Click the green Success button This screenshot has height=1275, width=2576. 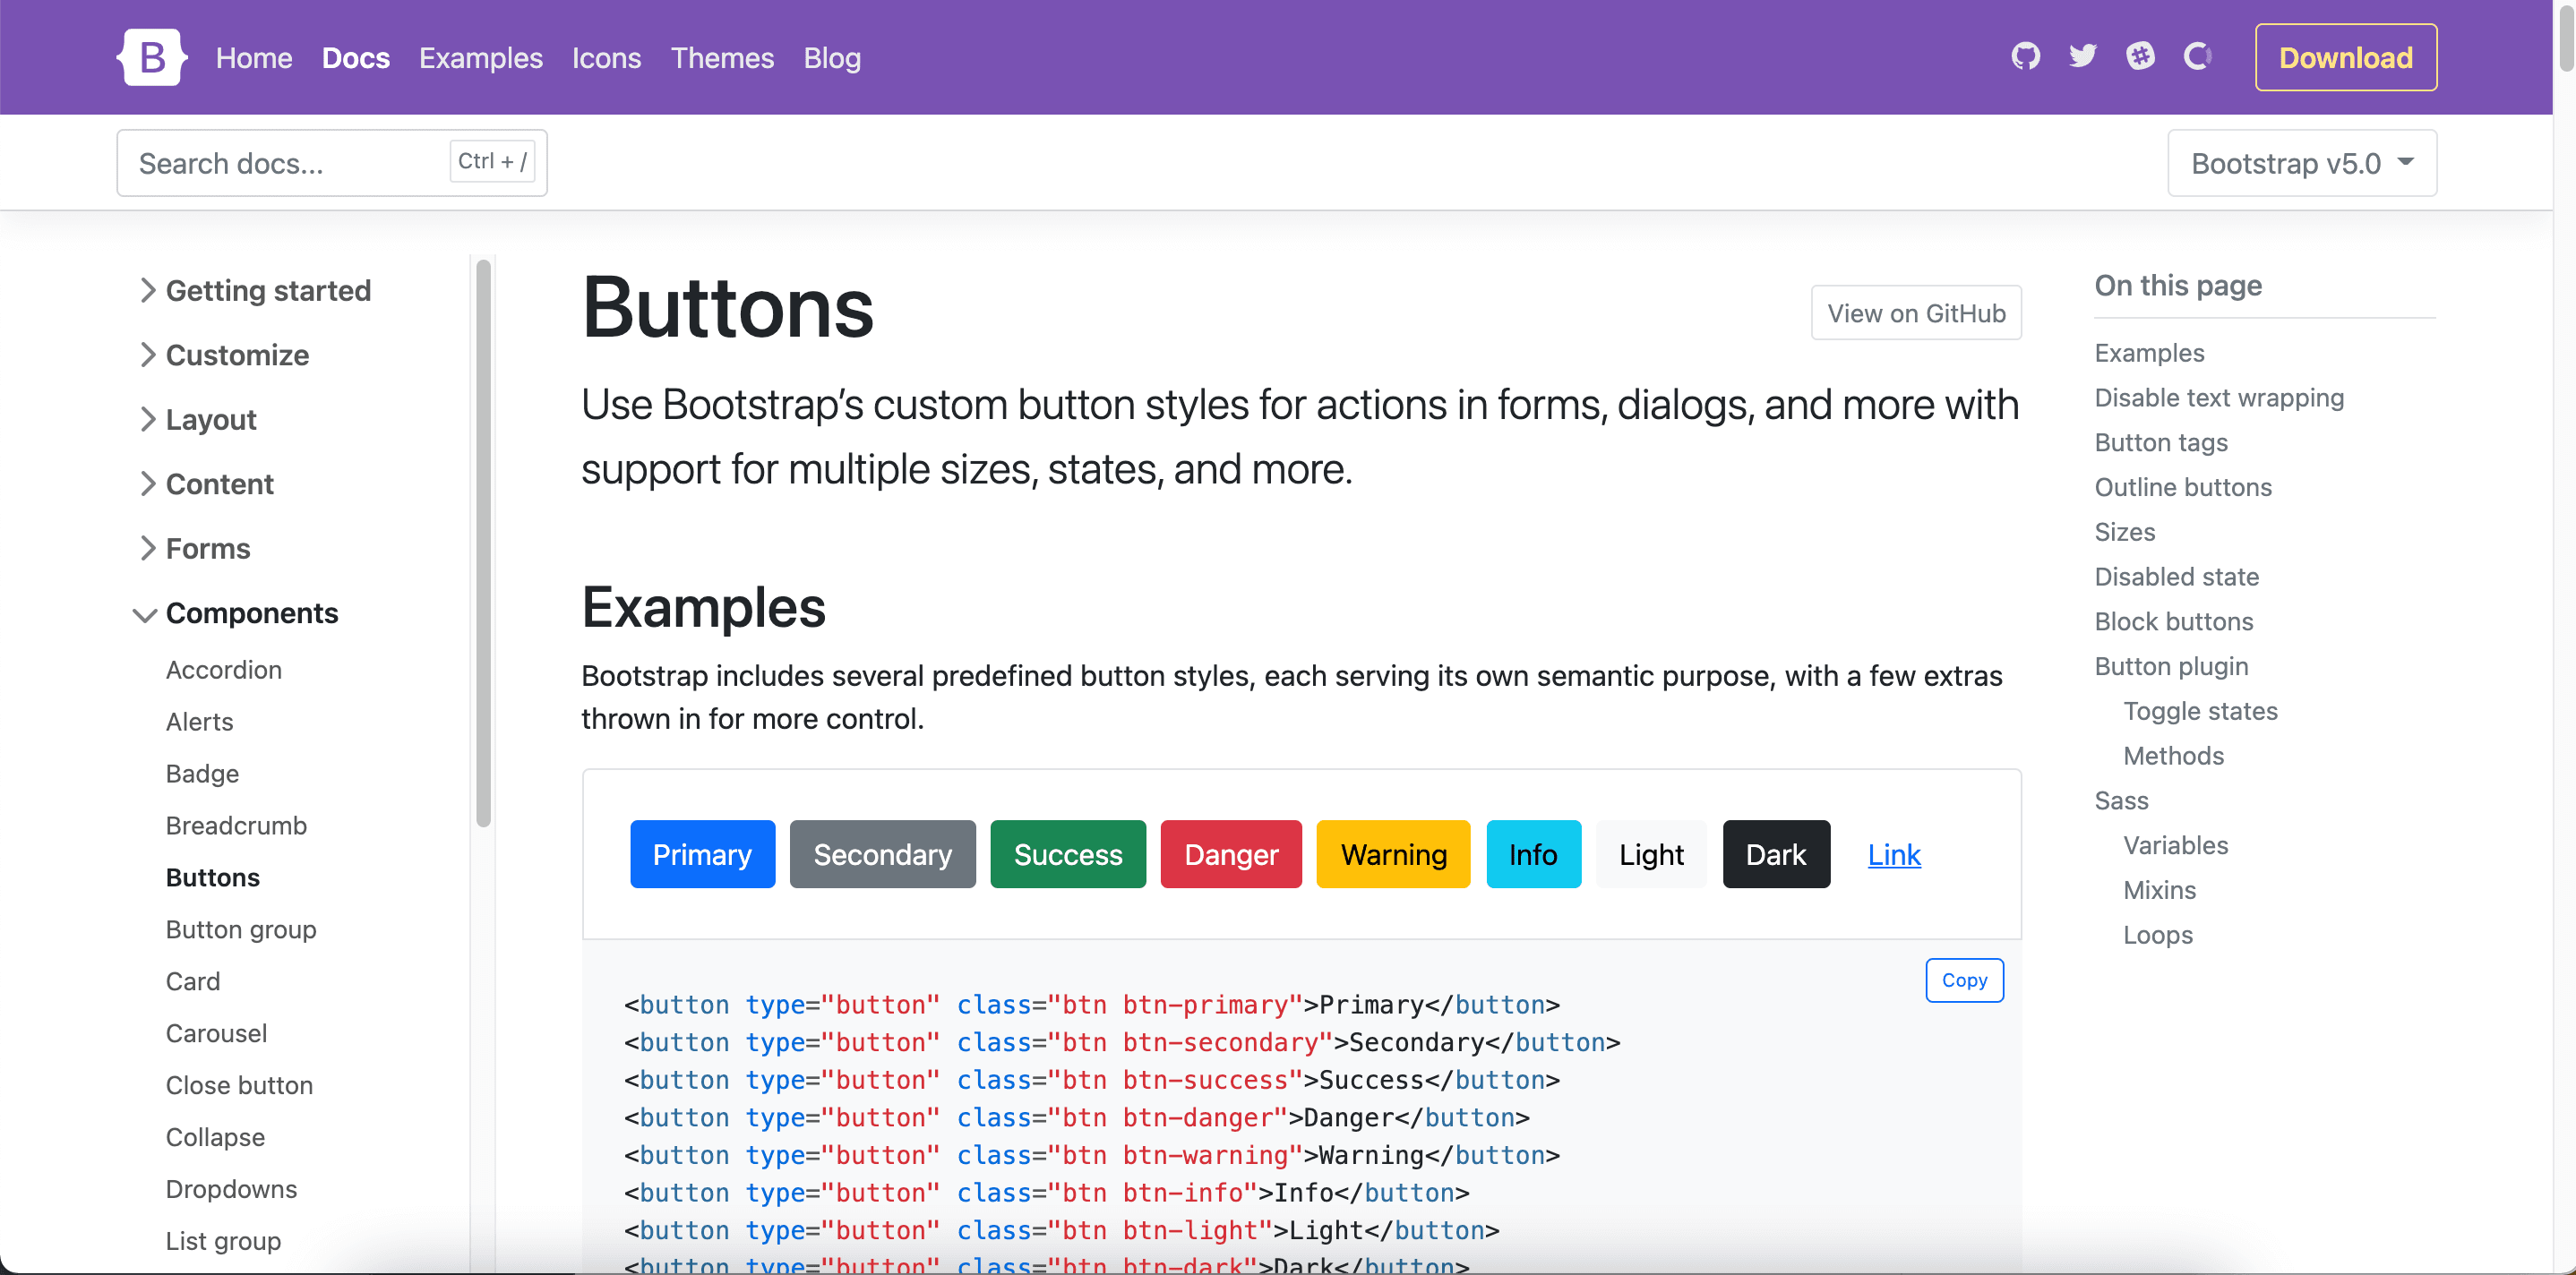coord(1068,854)
